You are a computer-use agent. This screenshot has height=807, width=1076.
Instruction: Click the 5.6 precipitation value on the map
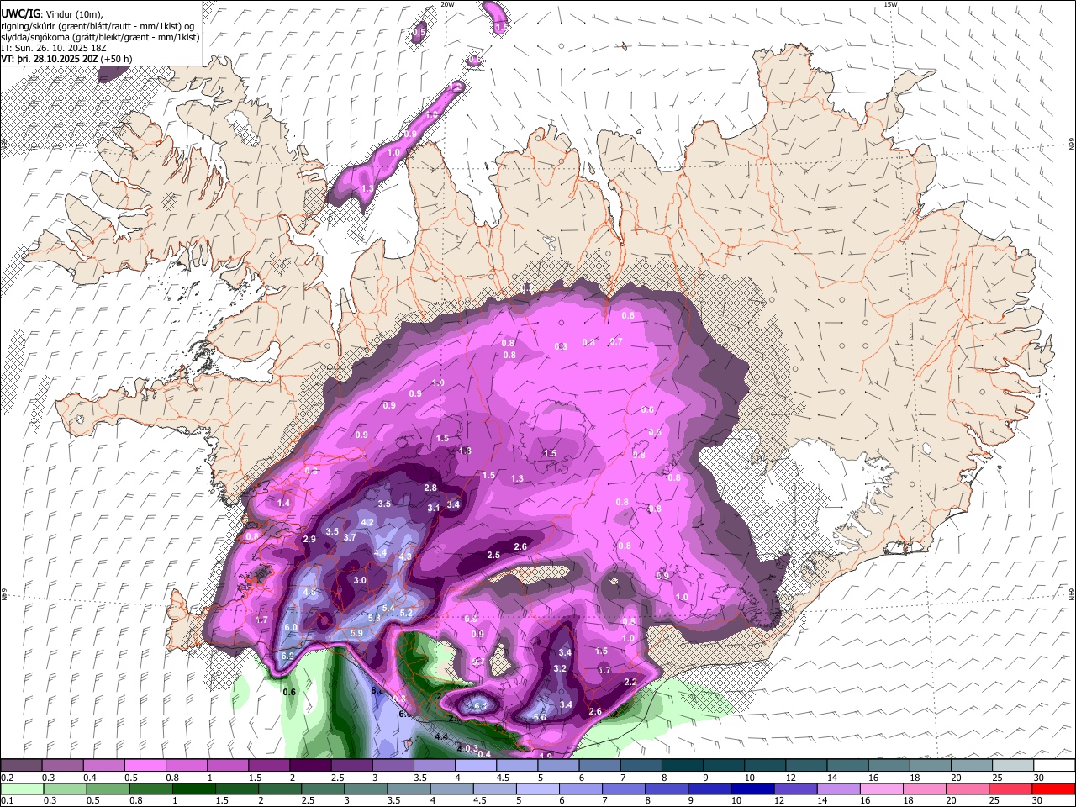tap(540, 717)
